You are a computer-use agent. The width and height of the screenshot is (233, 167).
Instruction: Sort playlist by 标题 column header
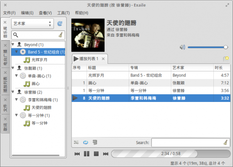tap(108, 68)
